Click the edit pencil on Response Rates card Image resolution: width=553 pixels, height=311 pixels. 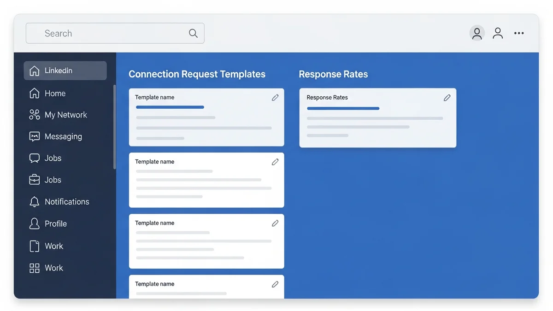point(447,98)
